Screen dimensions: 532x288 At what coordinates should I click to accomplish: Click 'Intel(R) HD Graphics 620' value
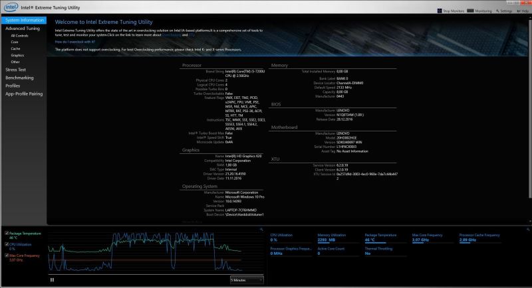(x=243, y=156)
